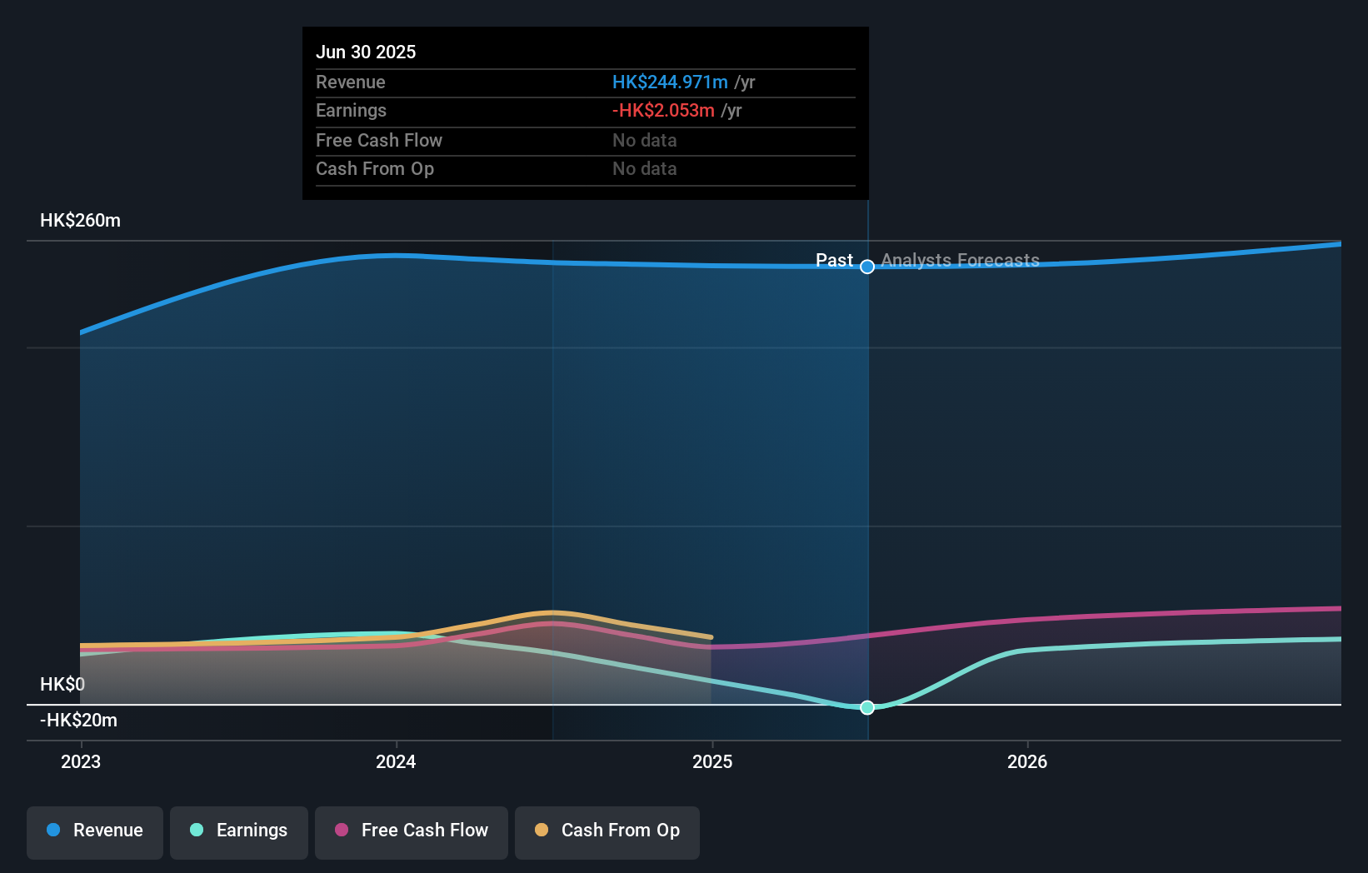Click the 2024 label on the time axis
The width and height of the screenshot is (1368, 873).
(396, 761)
